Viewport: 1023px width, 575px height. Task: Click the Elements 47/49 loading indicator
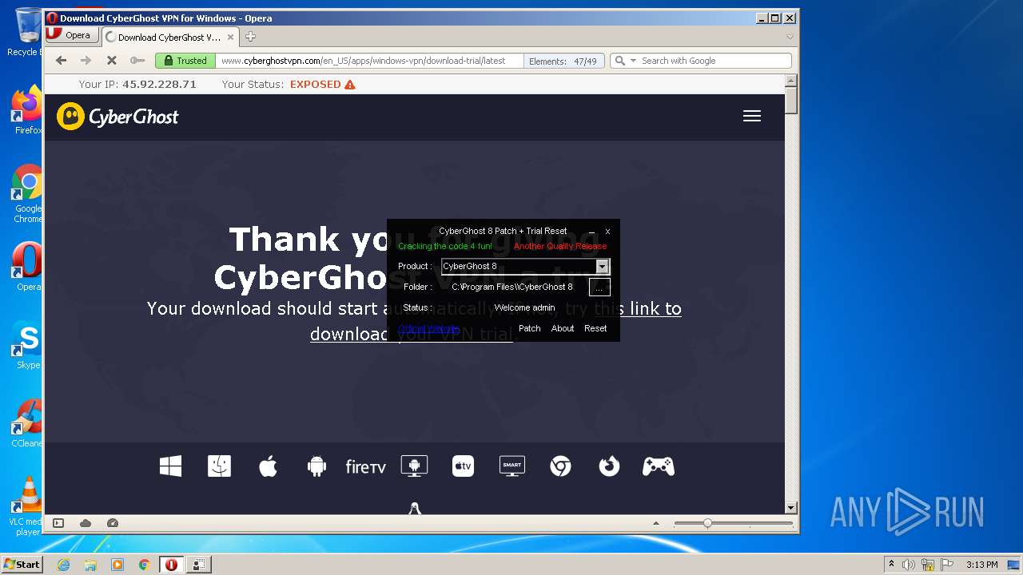pos(563,61)
